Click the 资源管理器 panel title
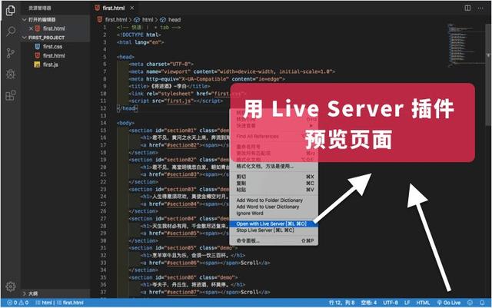The image size is (492, 308). [x=39, y=8]
